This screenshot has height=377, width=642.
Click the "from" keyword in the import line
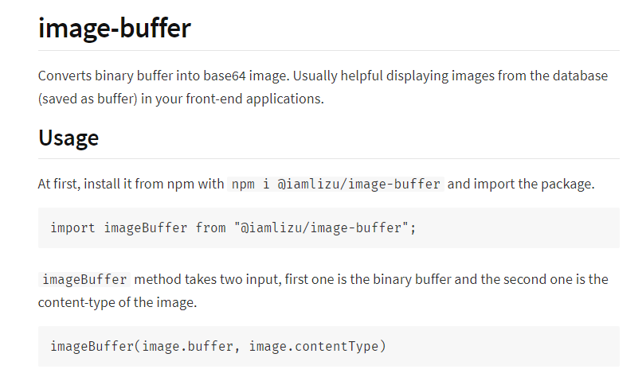(x=210, y=228)
